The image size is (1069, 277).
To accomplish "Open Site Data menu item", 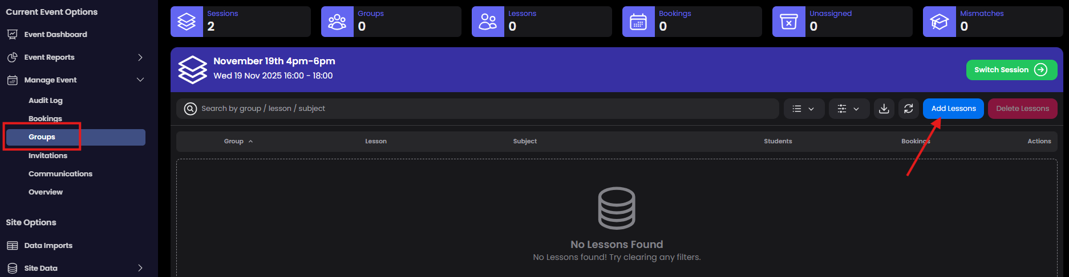I will click(x=41, y=268).
